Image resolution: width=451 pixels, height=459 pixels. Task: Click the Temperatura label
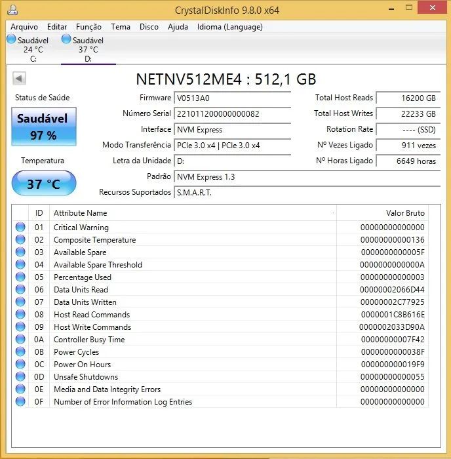43,161
